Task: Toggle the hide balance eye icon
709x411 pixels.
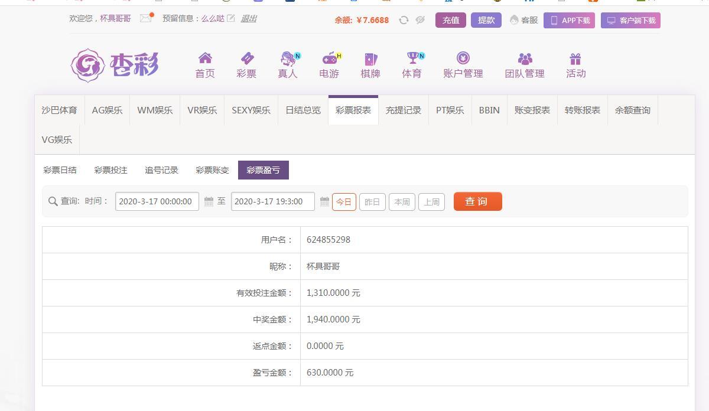Action: point(420,20)
